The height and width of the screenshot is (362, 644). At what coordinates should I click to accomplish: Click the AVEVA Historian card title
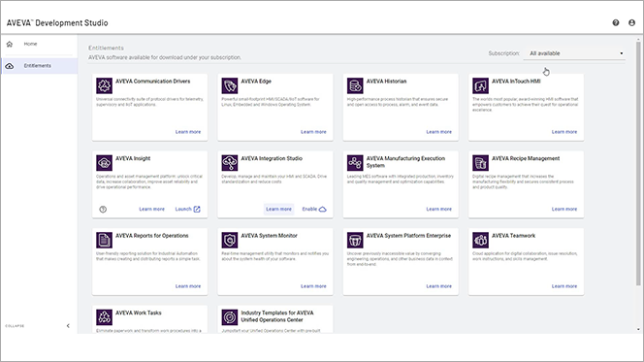(x=386, y=82)
